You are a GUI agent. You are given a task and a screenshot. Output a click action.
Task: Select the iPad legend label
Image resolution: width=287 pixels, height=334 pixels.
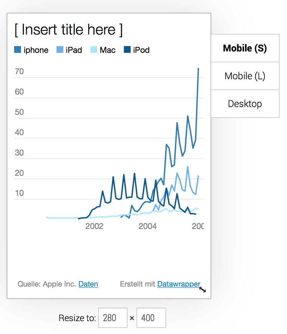(74, 50)
